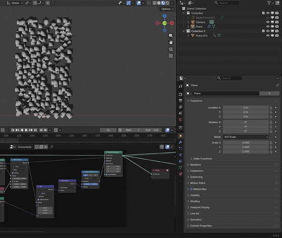Play animation forward
Viewport: 282px width, 238px height.
(26, 130)
